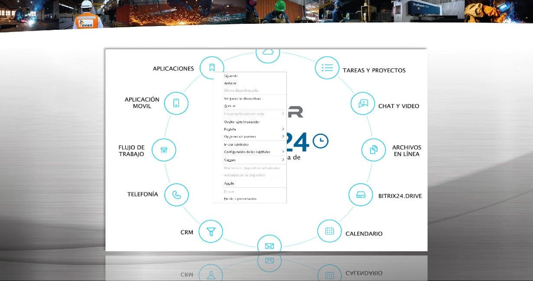
Task: Expand the Presentación personalizada submenu
Action: (x=250, y=114)
